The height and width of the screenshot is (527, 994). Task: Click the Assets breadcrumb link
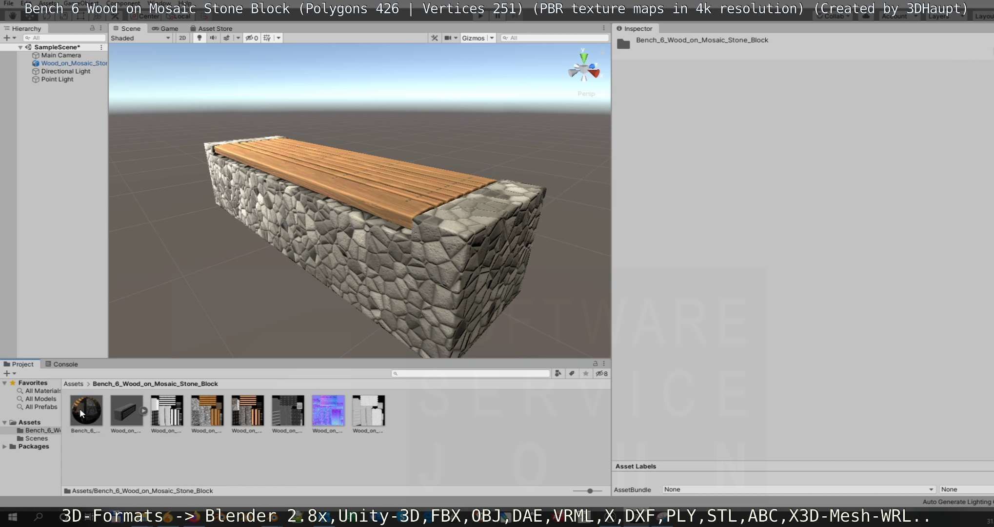(73, 384)
